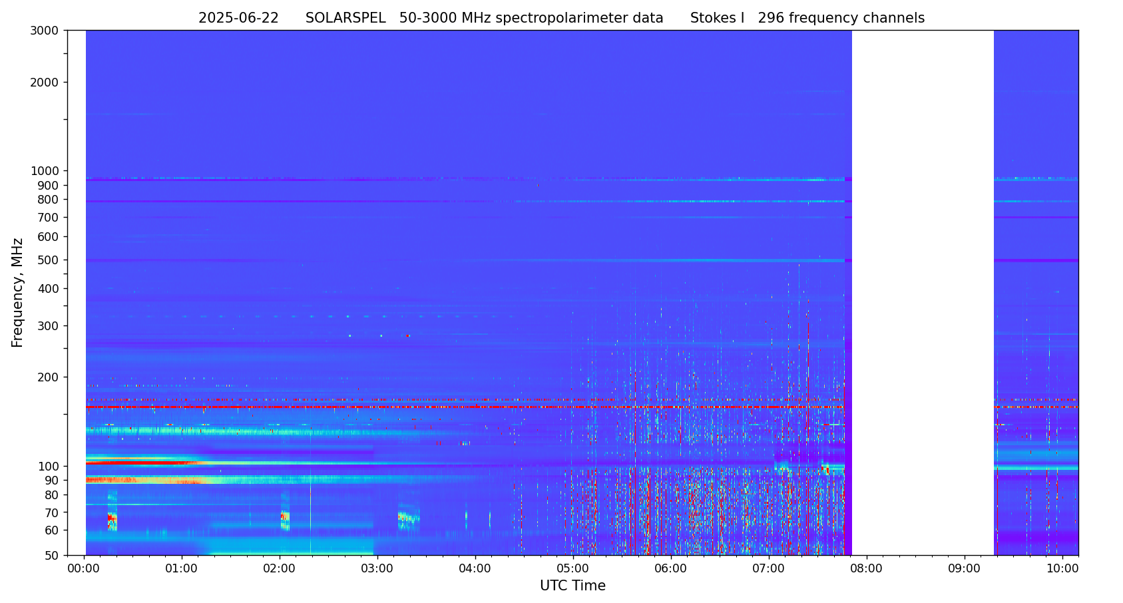The image size is (1123, 603).
Task: Click the 00:00 time axis label
Action: point(84,569)
